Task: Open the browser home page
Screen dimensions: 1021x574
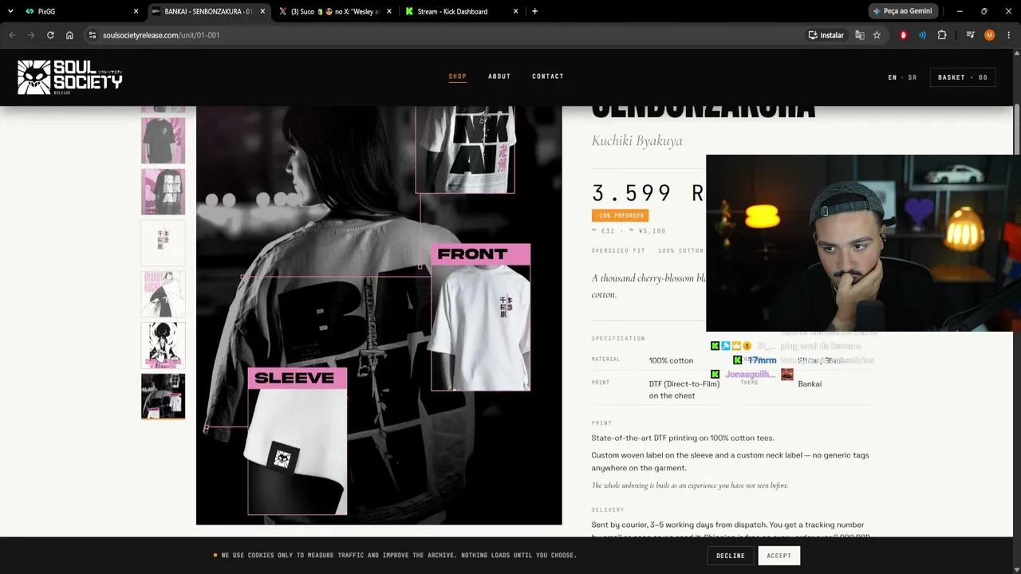Action: pyautogui.click(x=69, y=35)
